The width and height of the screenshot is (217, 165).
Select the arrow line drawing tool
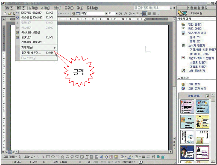click(x=43, y=157)
